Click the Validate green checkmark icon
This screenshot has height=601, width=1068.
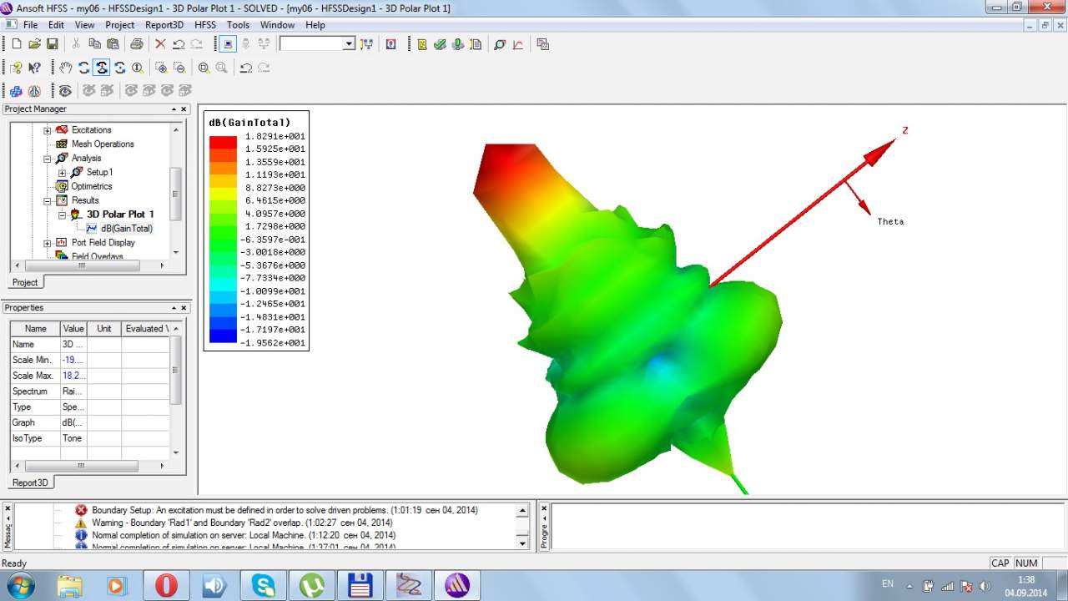click(x=440, y=44)
